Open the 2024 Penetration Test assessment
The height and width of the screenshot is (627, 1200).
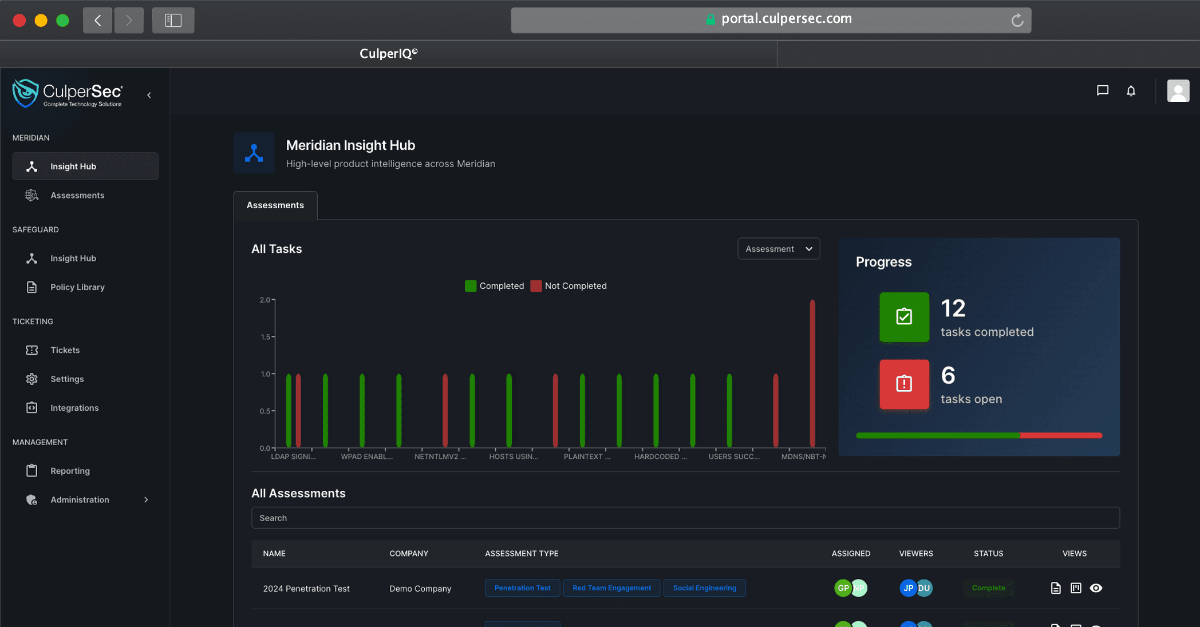pos(306,589)
